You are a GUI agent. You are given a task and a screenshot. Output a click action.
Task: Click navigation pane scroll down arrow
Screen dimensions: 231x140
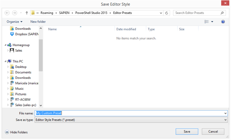point(41,105)
